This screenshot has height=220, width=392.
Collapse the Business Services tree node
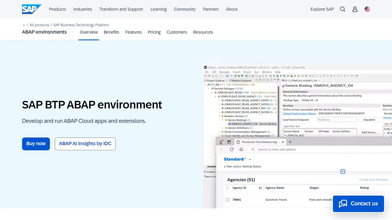pos(219,116)
